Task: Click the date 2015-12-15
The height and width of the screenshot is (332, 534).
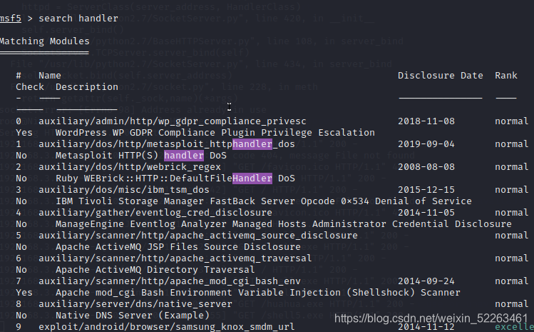Action: (426, 190)
